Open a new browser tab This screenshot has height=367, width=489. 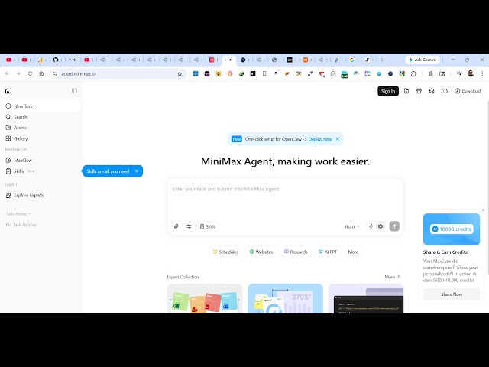382,60
